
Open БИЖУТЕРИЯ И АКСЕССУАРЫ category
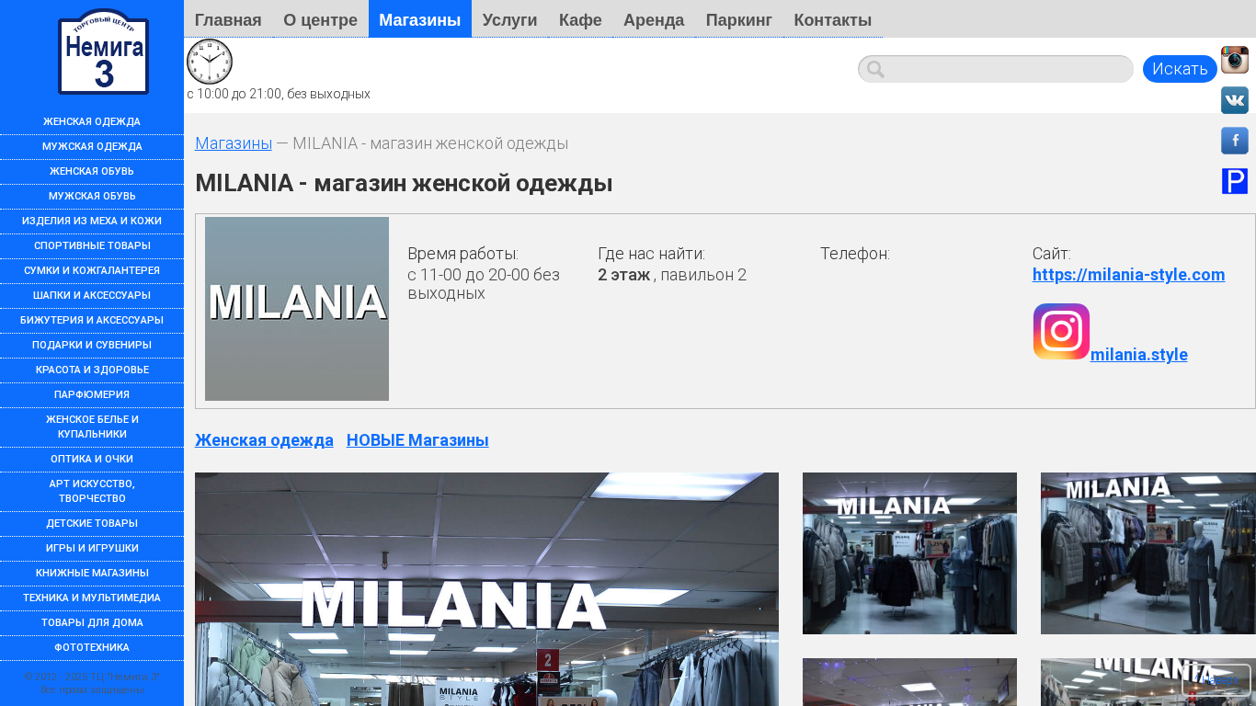click(x=92, y=321)
